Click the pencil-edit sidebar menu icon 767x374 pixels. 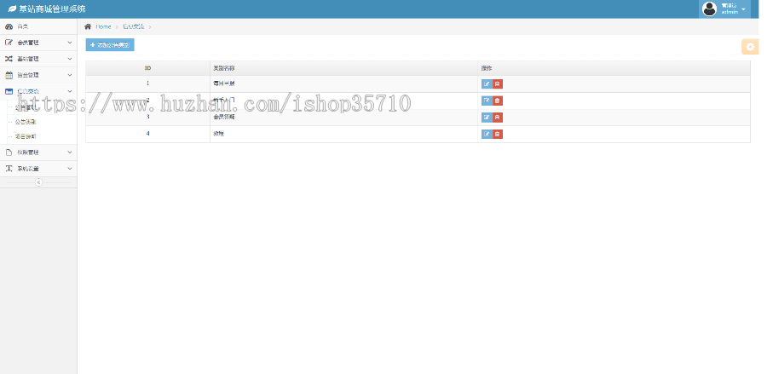(9, 43)
